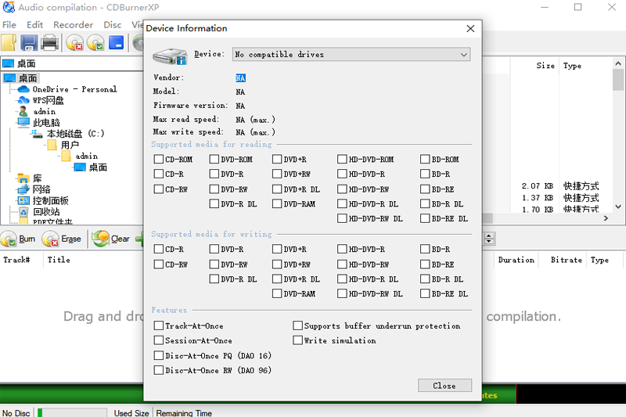Click the Erase disc icon

click(x=50, y=239)
